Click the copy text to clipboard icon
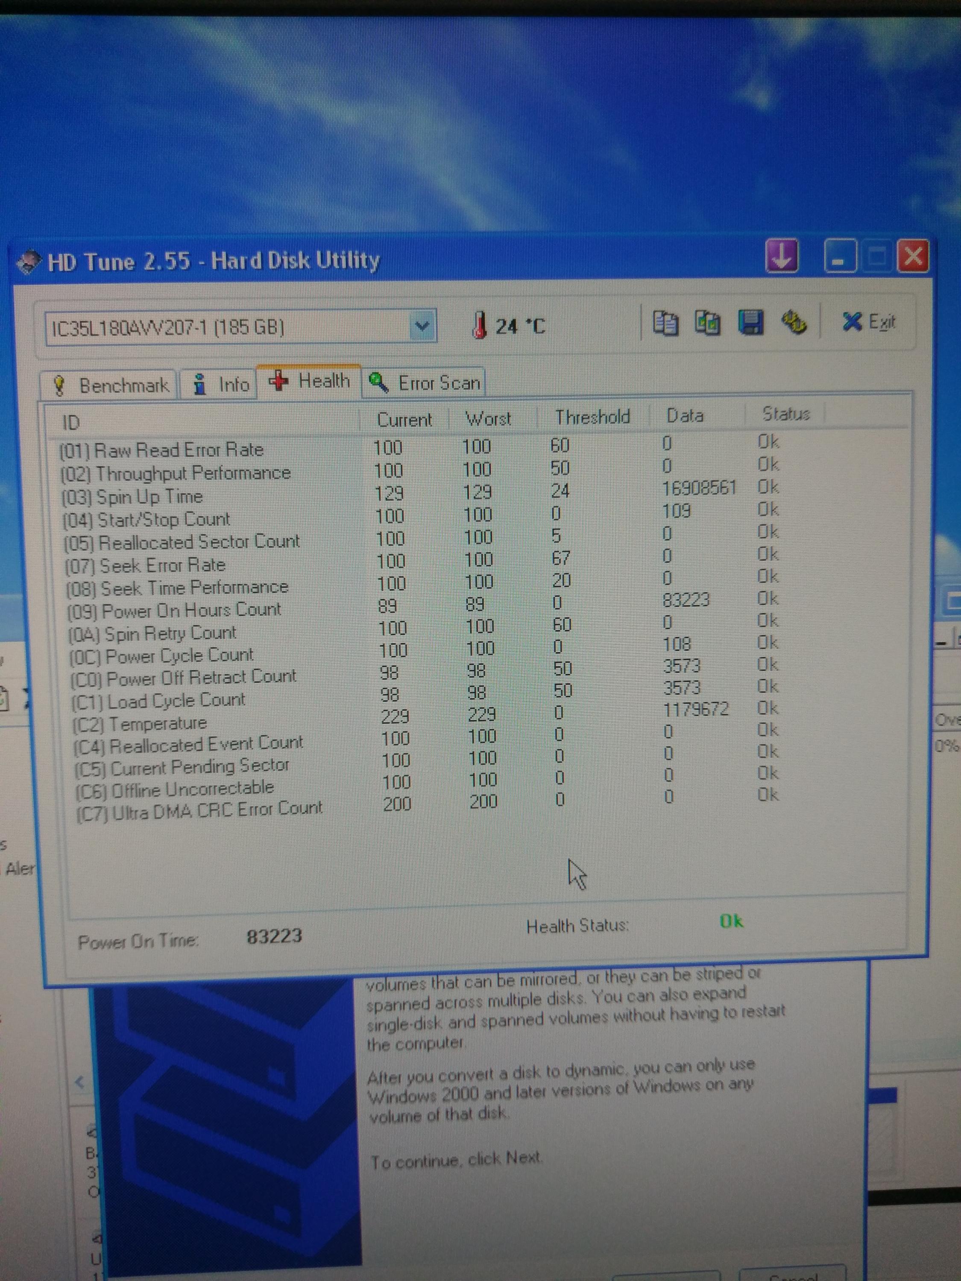This screenshot has width=961, height=1281. pos(665,322)
